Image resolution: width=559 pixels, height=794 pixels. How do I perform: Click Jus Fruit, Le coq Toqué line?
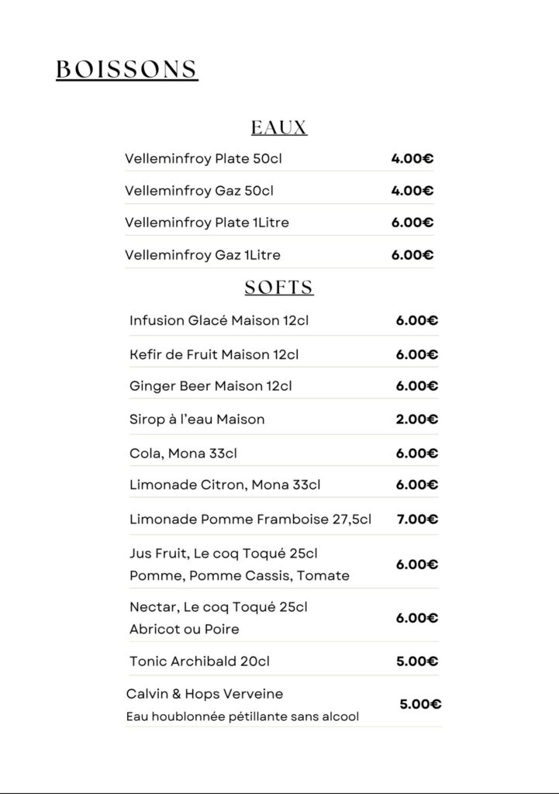pos(223,554)
